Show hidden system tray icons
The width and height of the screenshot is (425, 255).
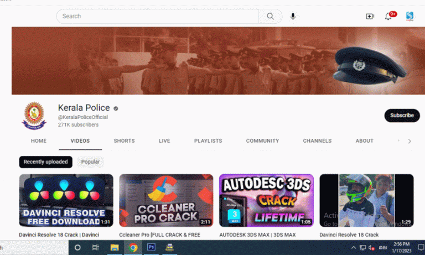pyautogui.click(x=354, y=247)
